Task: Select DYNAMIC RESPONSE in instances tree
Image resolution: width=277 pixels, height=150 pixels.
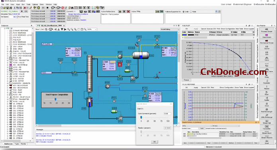Action: [20, 31]
